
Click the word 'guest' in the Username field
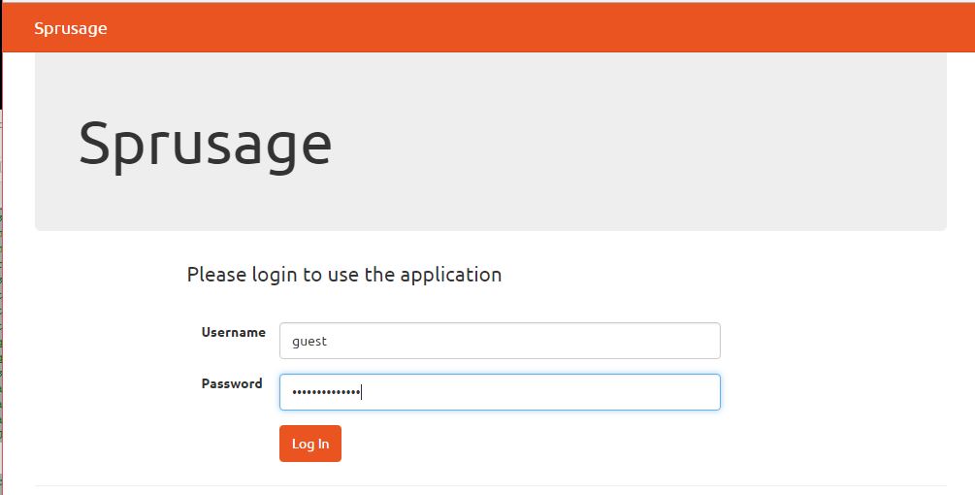pos(309,342)
